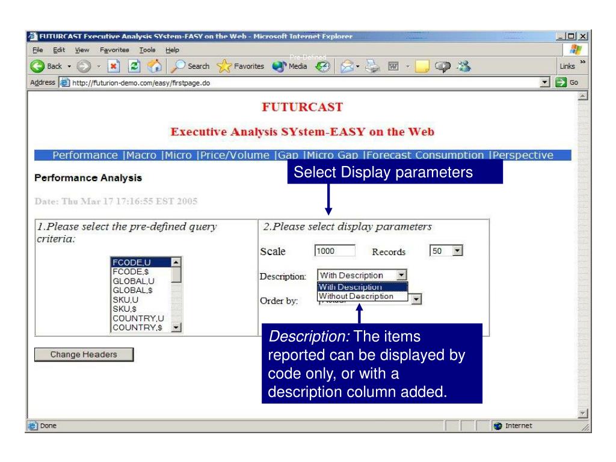Open the View menu

(82, 50)
